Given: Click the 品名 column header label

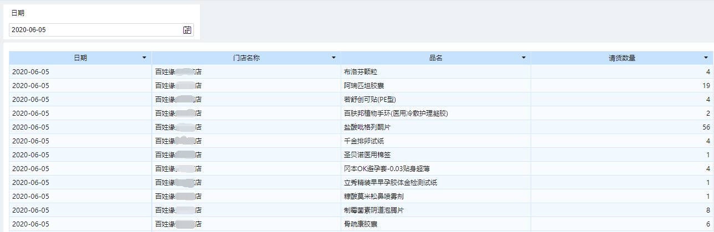Looking at the screenshot, I should [436, 58].
